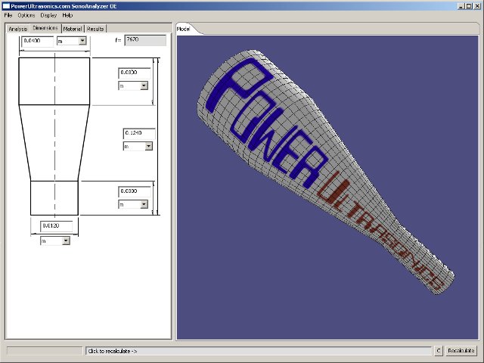Click the top width field 0.0400
This screenshot has width=484, height=363.
[x=37, y=41]
